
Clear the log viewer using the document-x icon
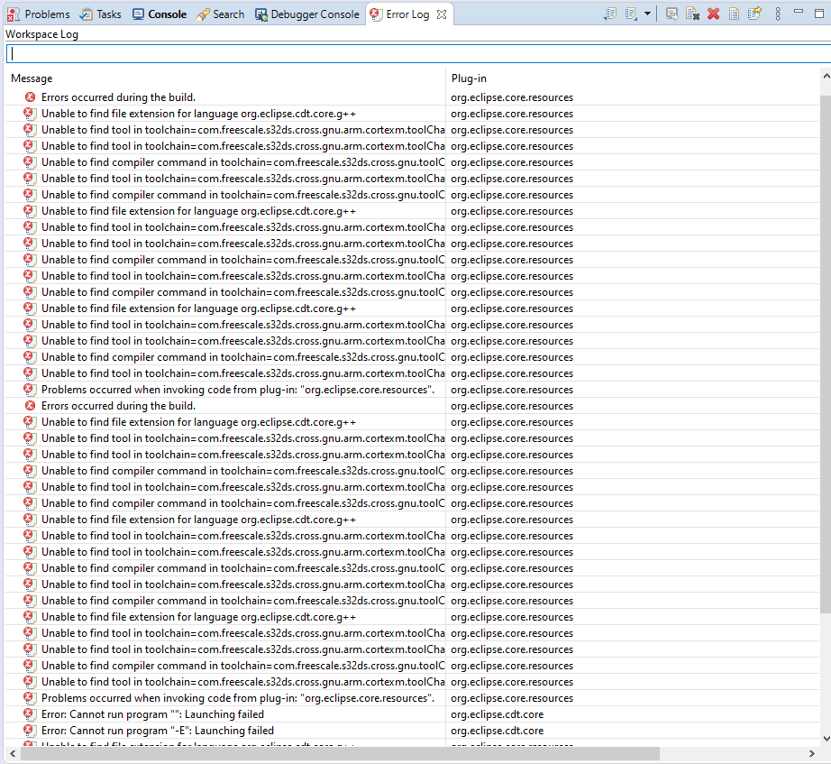[692, 14]
